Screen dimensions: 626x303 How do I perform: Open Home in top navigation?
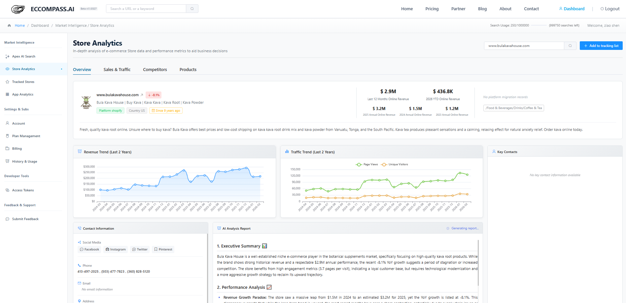[407, 9]
